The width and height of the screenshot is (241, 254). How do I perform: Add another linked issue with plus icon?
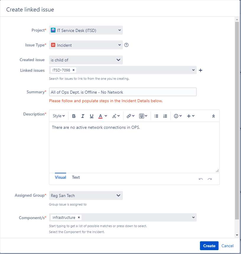click(201, 70)
